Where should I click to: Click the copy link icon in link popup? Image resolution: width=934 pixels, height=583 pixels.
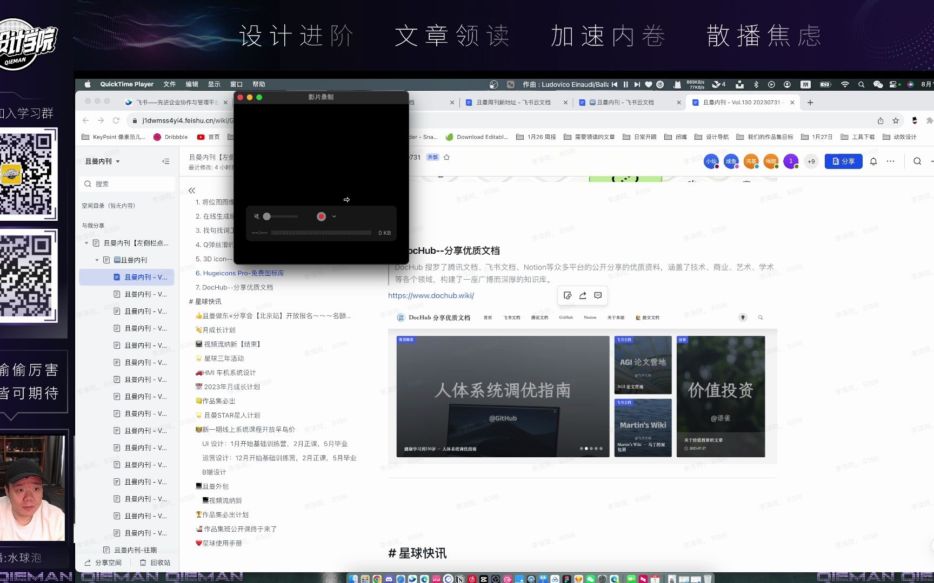(568, 295)
